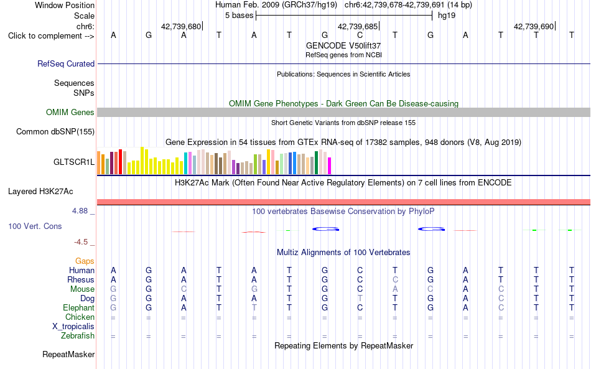Click the cyan bar in GTEx chart
This screenshot has width=591, height=369.
(x=185, y=164)
